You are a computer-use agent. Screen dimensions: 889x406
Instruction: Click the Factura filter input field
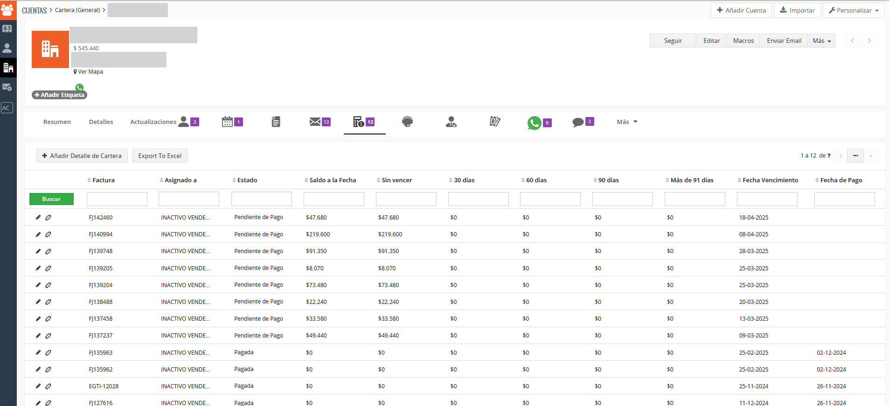[117, 199]
